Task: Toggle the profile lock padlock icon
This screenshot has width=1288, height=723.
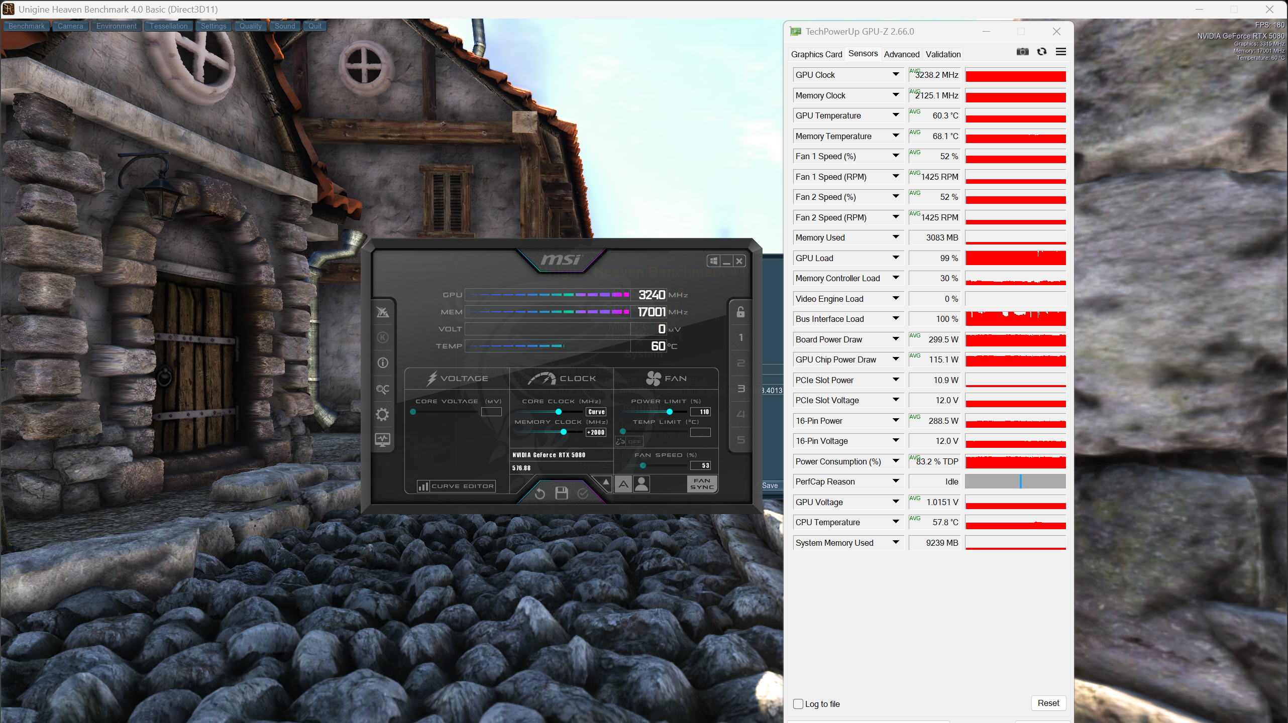Action: [x=740, y=312]
